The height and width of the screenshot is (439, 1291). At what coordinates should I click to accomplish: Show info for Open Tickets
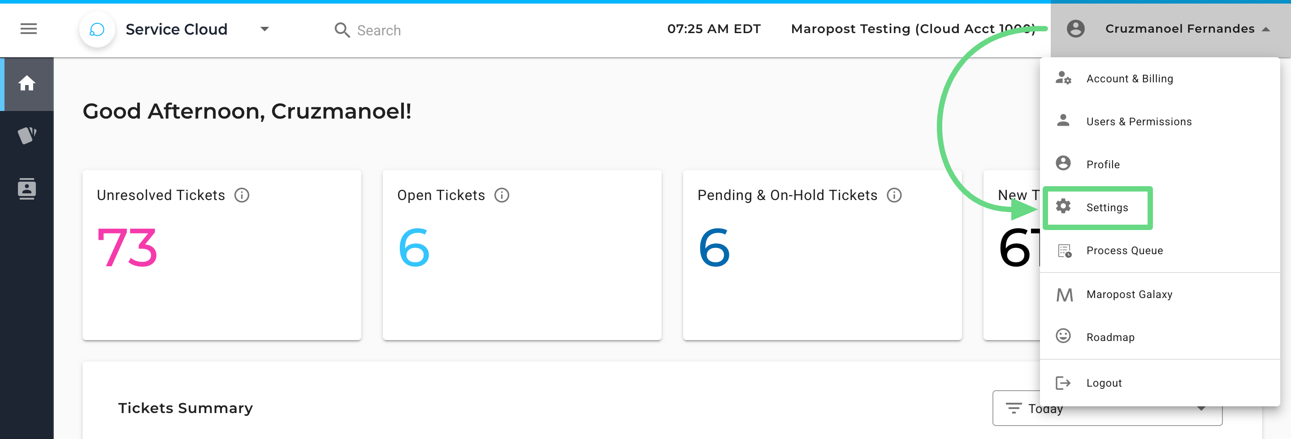tap(502, 195)
